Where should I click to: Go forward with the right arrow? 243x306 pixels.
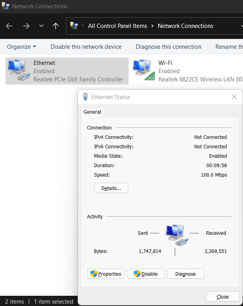click(26, 26)
